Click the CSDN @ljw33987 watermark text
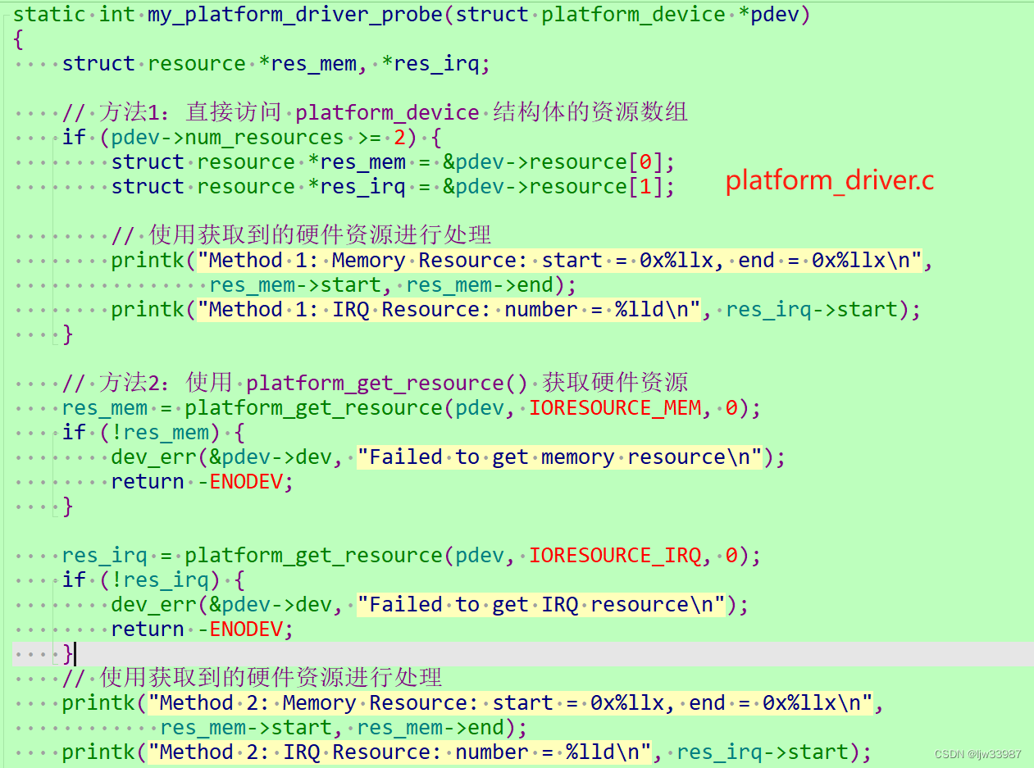 976,755
